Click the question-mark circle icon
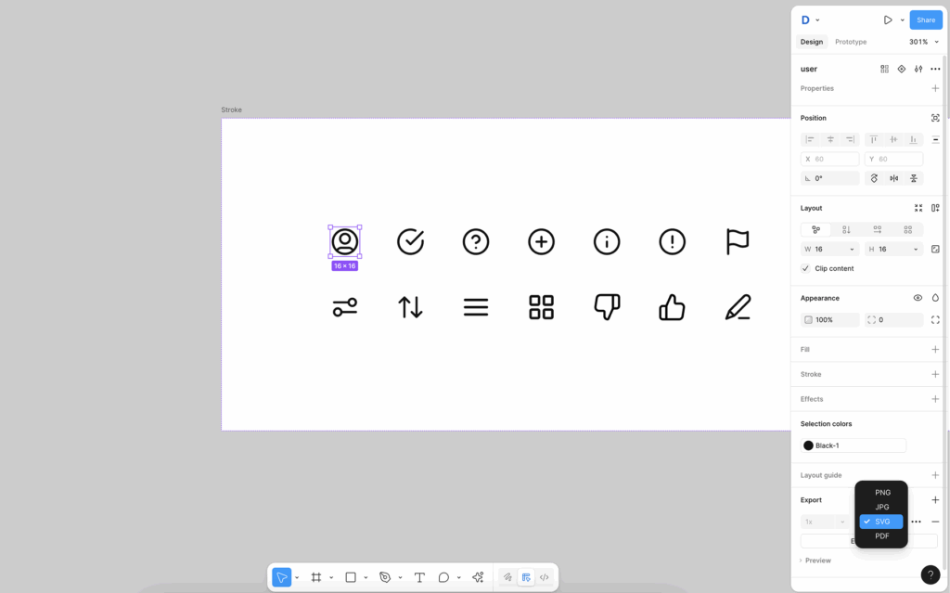 (x=476, y=241)
